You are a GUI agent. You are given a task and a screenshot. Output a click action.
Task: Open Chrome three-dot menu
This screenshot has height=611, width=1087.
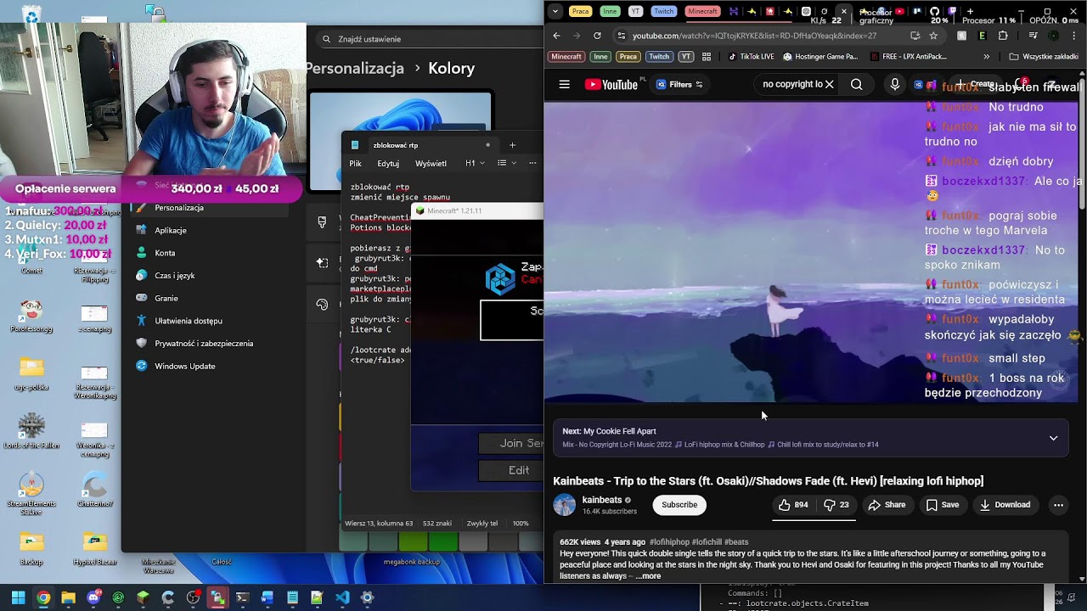(x=1075, y=36)
